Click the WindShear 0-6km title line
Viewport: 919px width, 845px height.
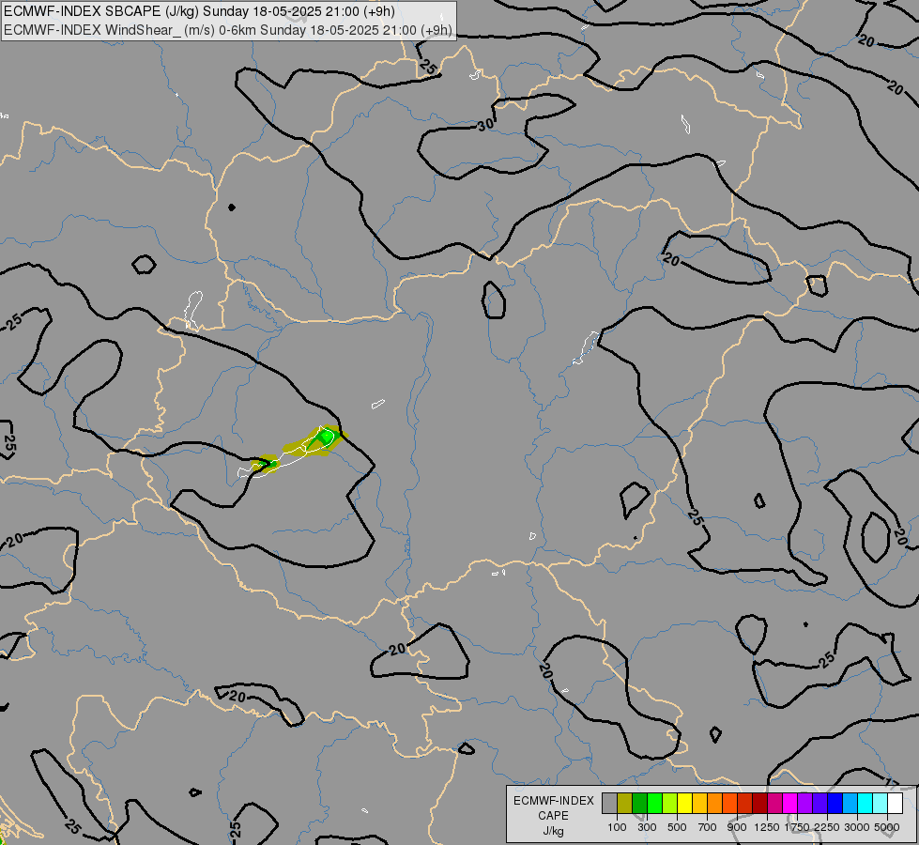tap(228, 30)
